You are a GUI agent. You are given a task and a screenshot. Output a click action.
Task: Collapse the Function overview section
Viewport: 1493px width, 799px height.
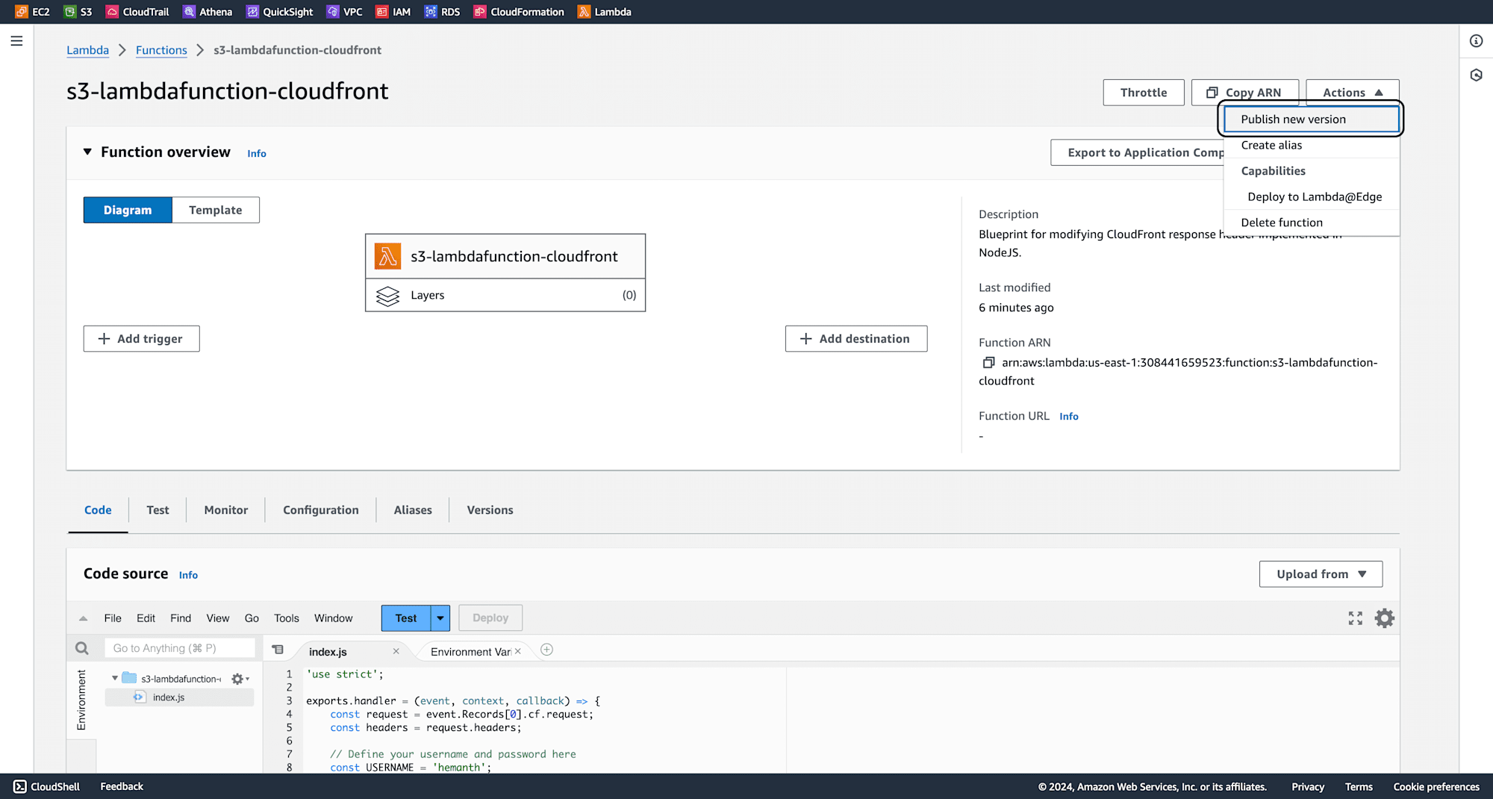(x=87, y=152)
